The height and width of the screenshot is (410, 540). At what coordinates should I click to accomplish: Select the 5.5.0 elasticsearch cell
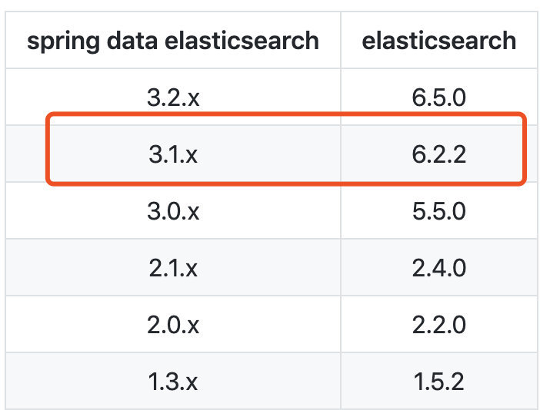click(x=439, y=211)
